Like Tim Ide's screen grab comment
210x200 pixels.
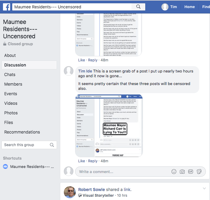[x=81, y=161]
